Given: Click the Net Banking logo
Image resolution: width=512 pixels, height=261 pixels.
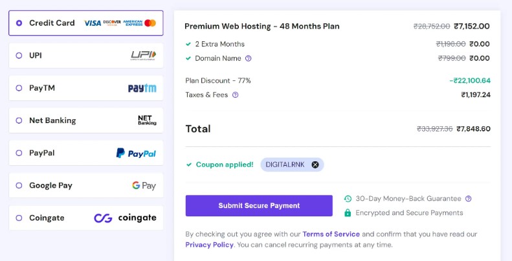Looking at the screenshot, I should click(x=147, y=120).
